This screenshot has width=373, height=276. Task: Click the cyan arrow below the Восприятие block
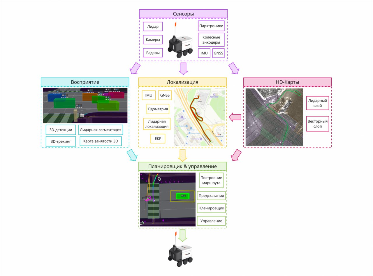pyautogui.click(x=132, y=155)
